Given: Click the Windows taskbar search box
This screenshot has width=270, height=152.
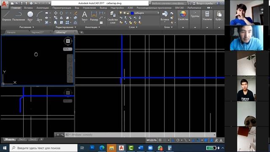Looking at the screenshot, I should click(x=43, y=148).
